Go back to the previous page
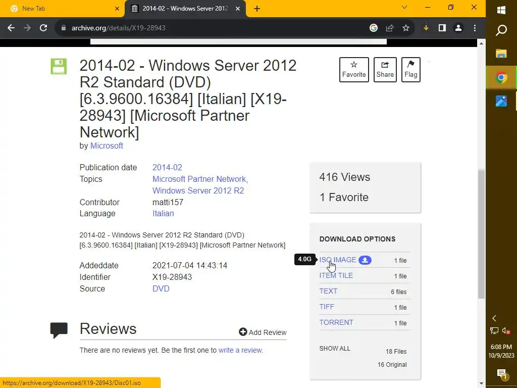This screenshot has height=388, width=517. 11,28
